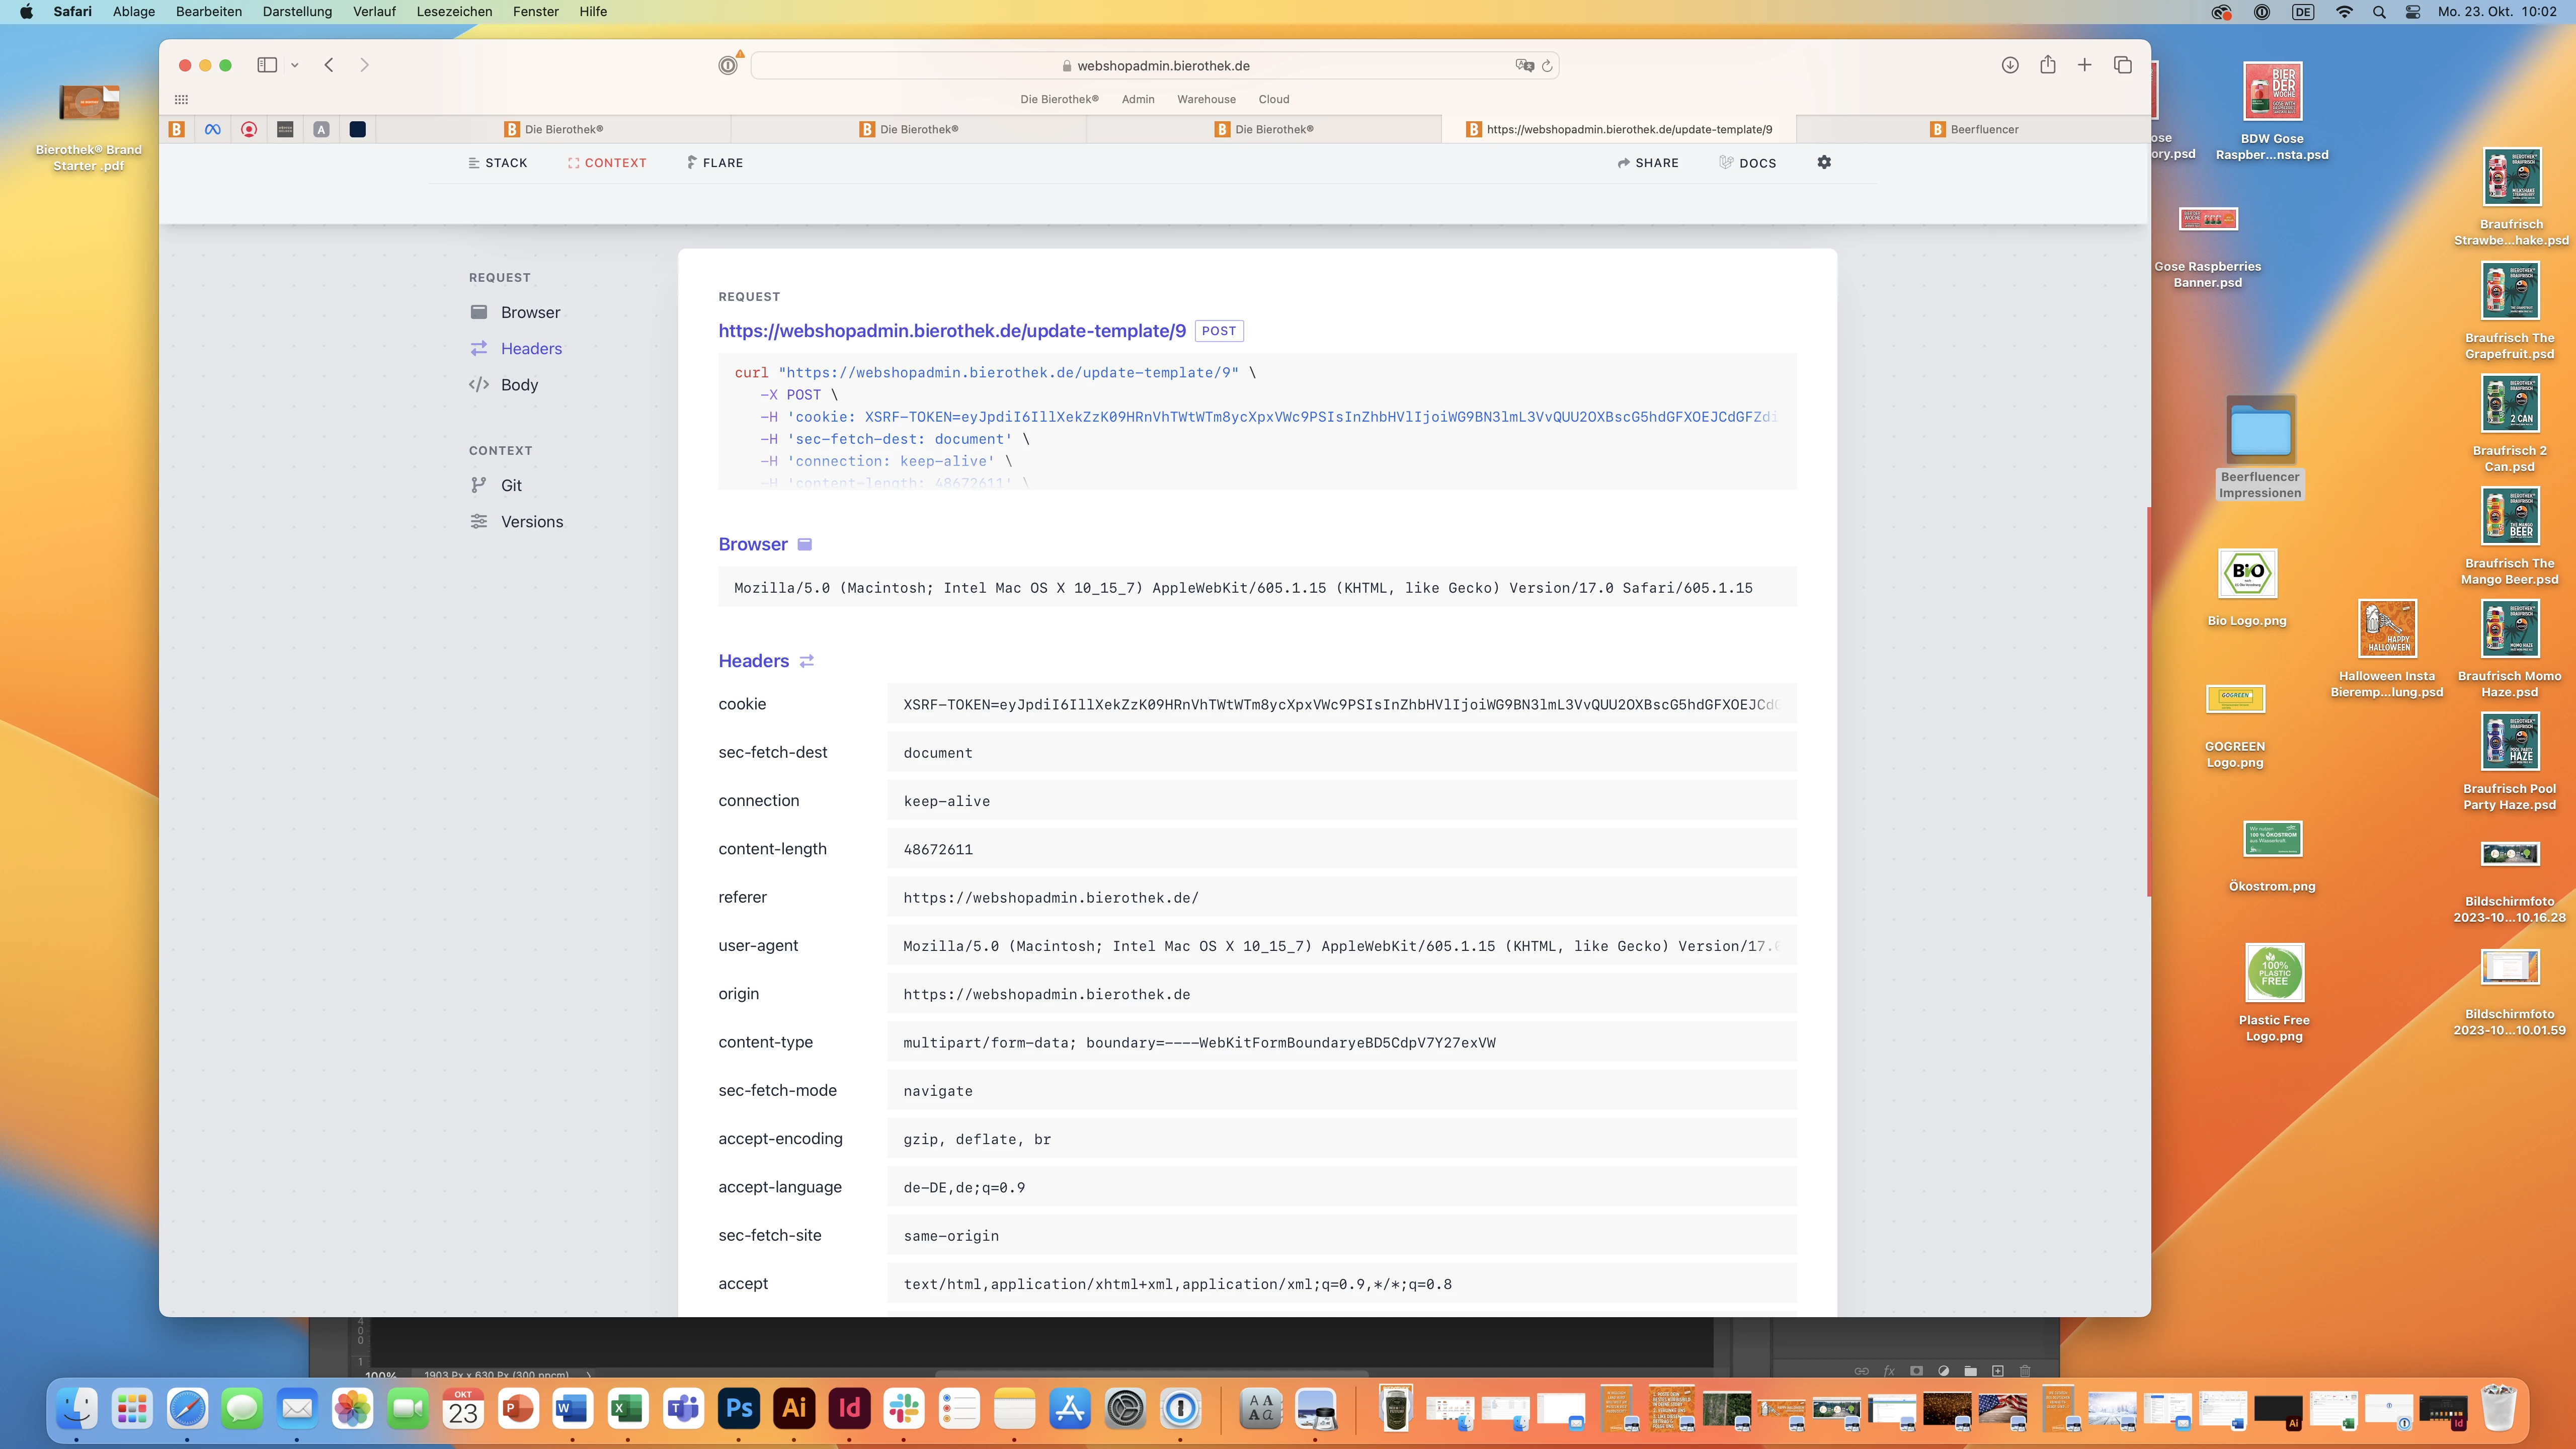
Task: Open the Darstellung menu
Action: click(297, 11)
